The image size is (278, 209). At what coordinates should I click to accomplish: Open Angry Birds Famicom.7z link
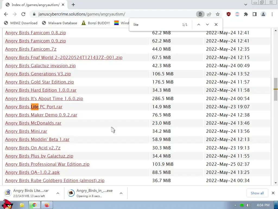coord(31,49)
